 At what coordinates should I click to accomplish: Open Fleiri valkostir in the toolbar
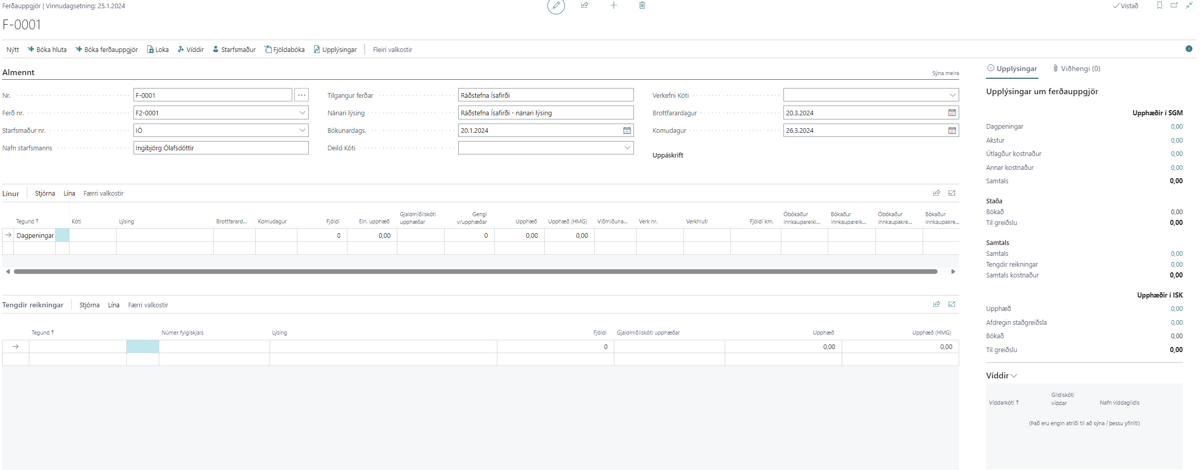coord(392,49)
